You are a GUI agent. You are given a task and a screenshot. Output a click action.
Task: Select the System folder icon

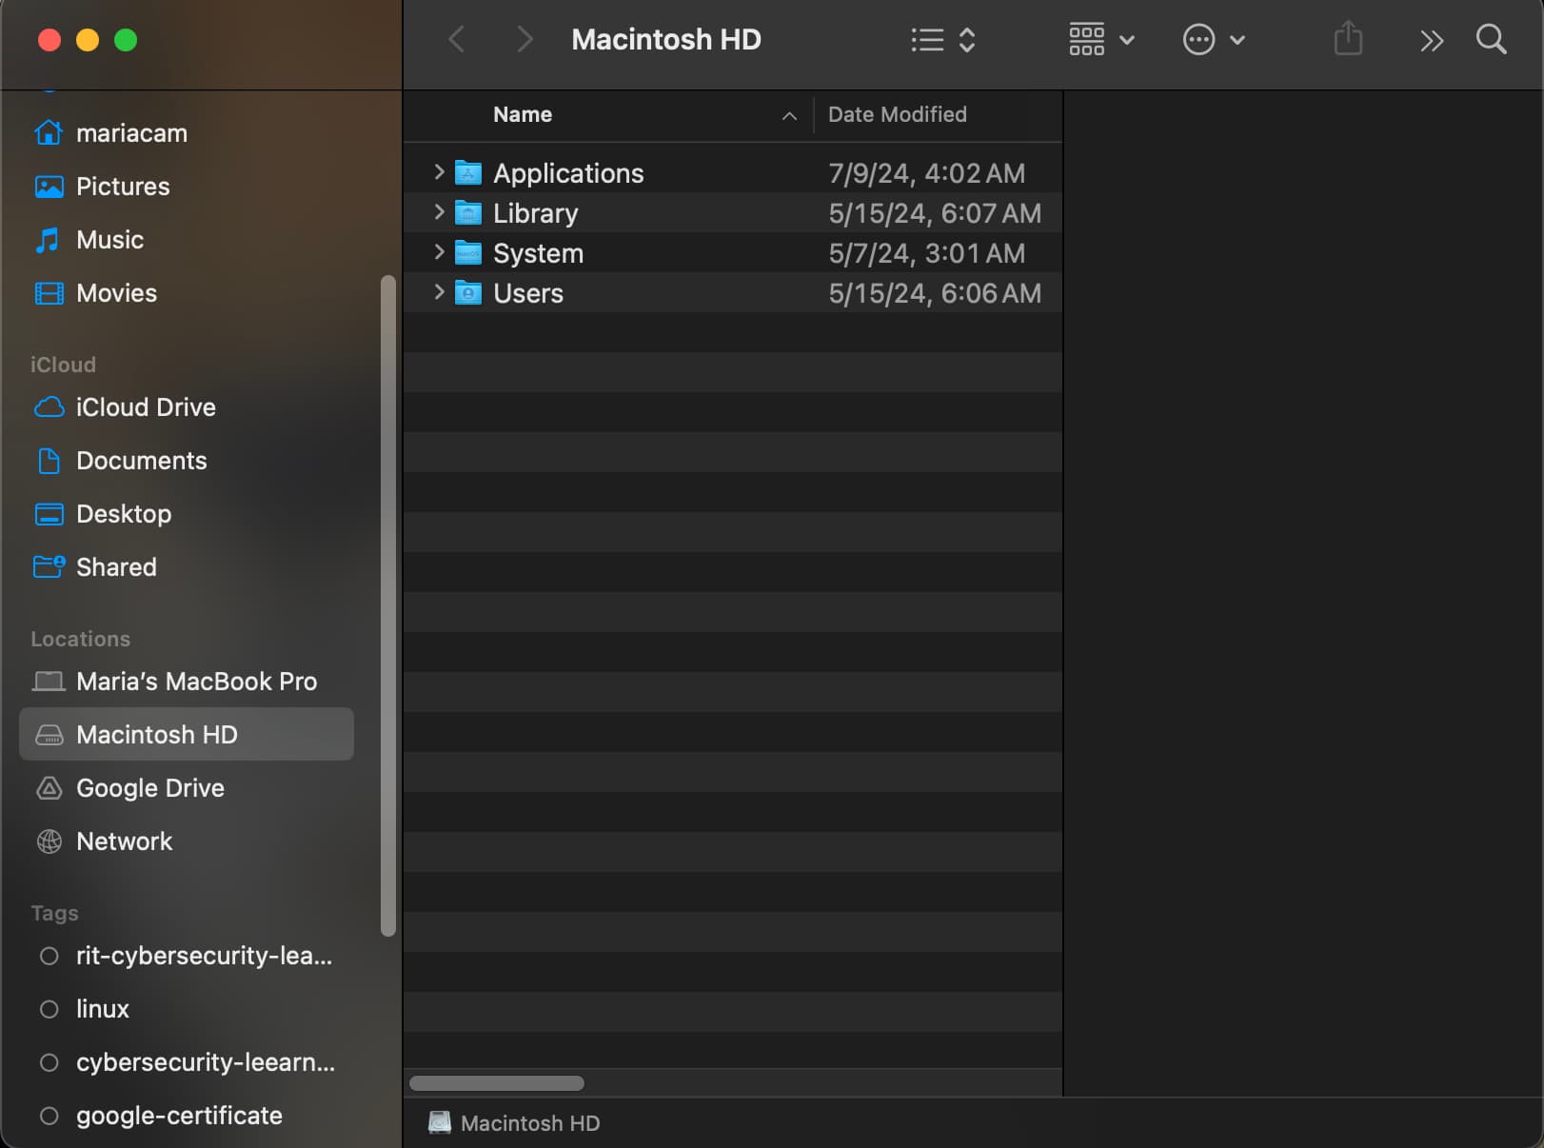(x=468, y=252)
